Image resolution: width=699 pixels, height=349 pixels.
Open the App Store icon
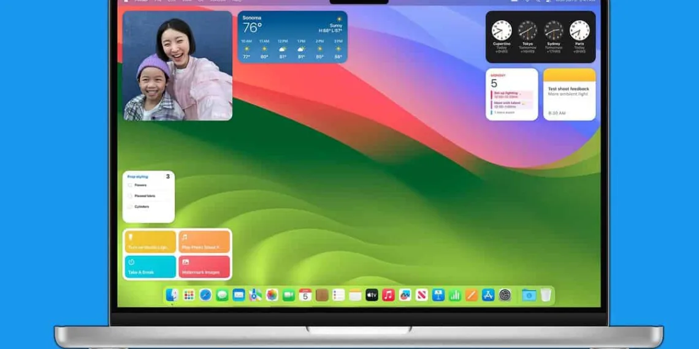tap(488, 295)
